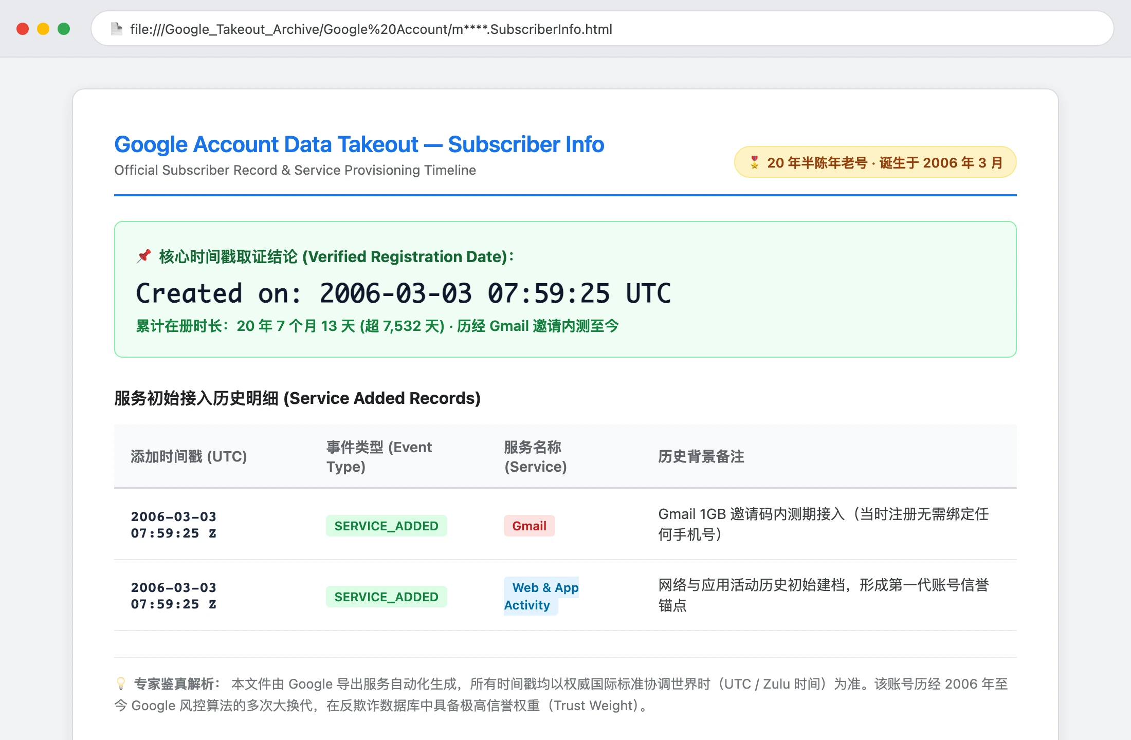Click the timestamp in the Web & App Activity row
Image resolution: width=1131 pixels, height=740 pixels.
(174, 596)
